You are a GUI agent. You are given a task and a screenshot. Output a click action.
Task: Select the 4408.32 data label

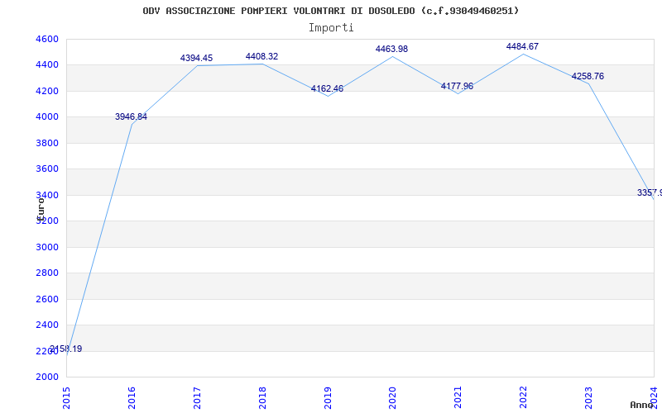point(261,56)
